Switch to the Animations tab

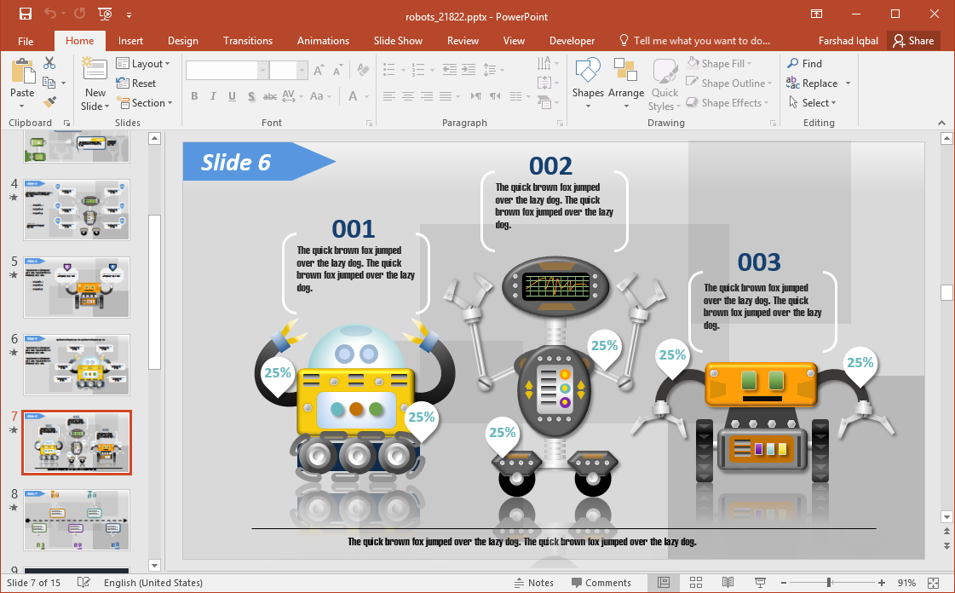(323, 41)
